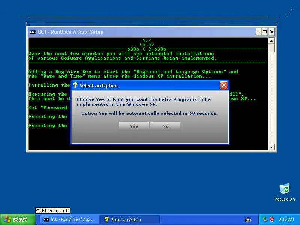Click the question mark icon in dialog title

(x=75, y=85)
